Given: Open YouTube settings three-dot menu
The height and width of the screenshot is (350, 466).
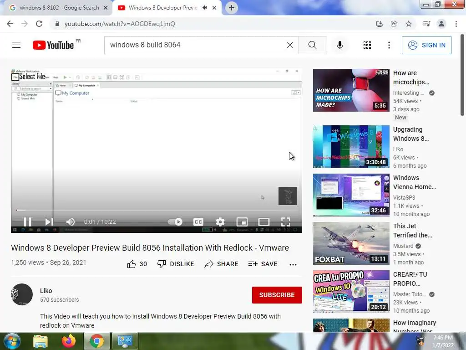Looking at the screenshot, I should pyautogui.click(x=389, y=45).
